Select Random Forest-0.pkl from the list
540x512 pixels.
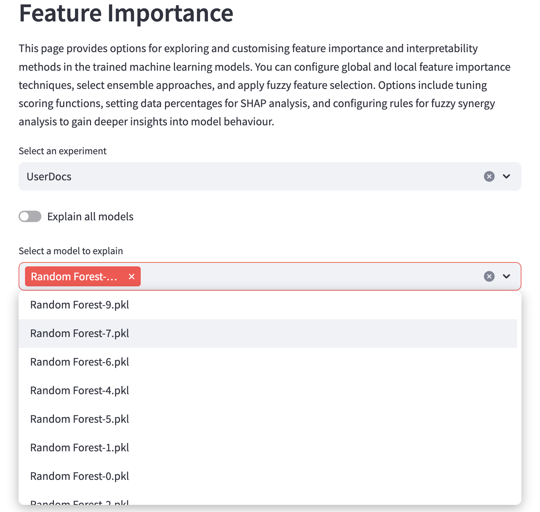79,476
